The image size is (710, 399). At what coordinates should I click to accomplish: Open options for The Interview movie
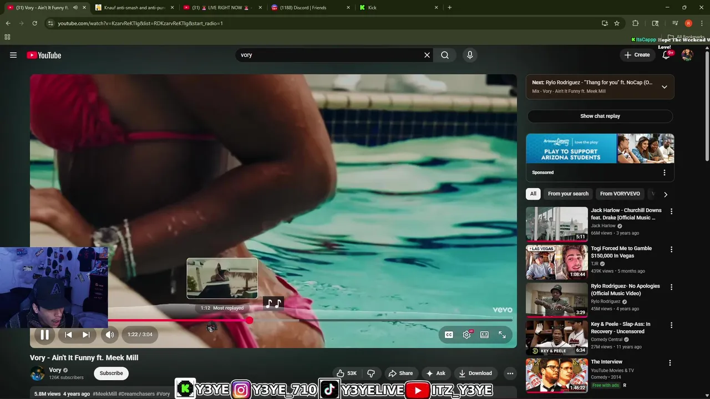[670, 362]
